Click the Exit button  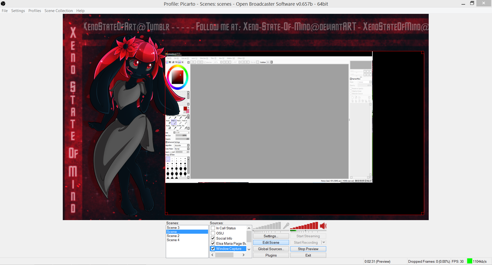[308, 255]
